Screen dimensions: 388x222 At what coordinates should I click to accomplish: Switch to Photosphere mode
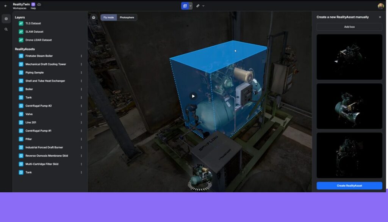click(x=127, y=17)
